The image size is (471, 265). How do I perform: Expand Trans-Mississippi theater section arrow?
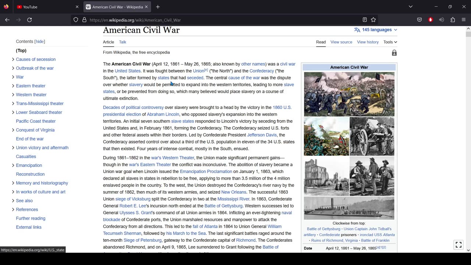point(13,103)
